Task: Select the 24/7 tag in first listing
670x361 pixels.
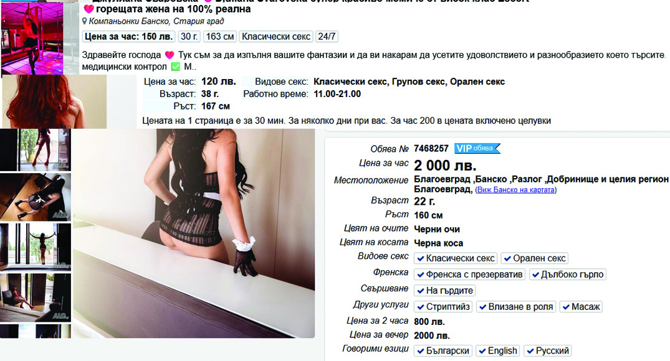Action: [327, 37]
